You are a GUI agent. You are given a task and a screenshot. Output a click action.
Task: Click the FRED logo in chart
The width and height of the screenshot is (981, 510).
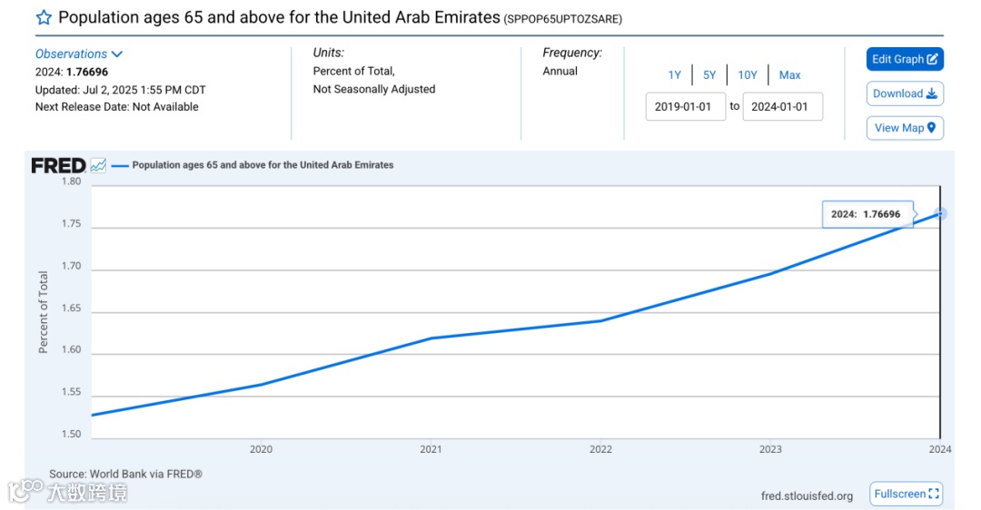tap(58, 166)
